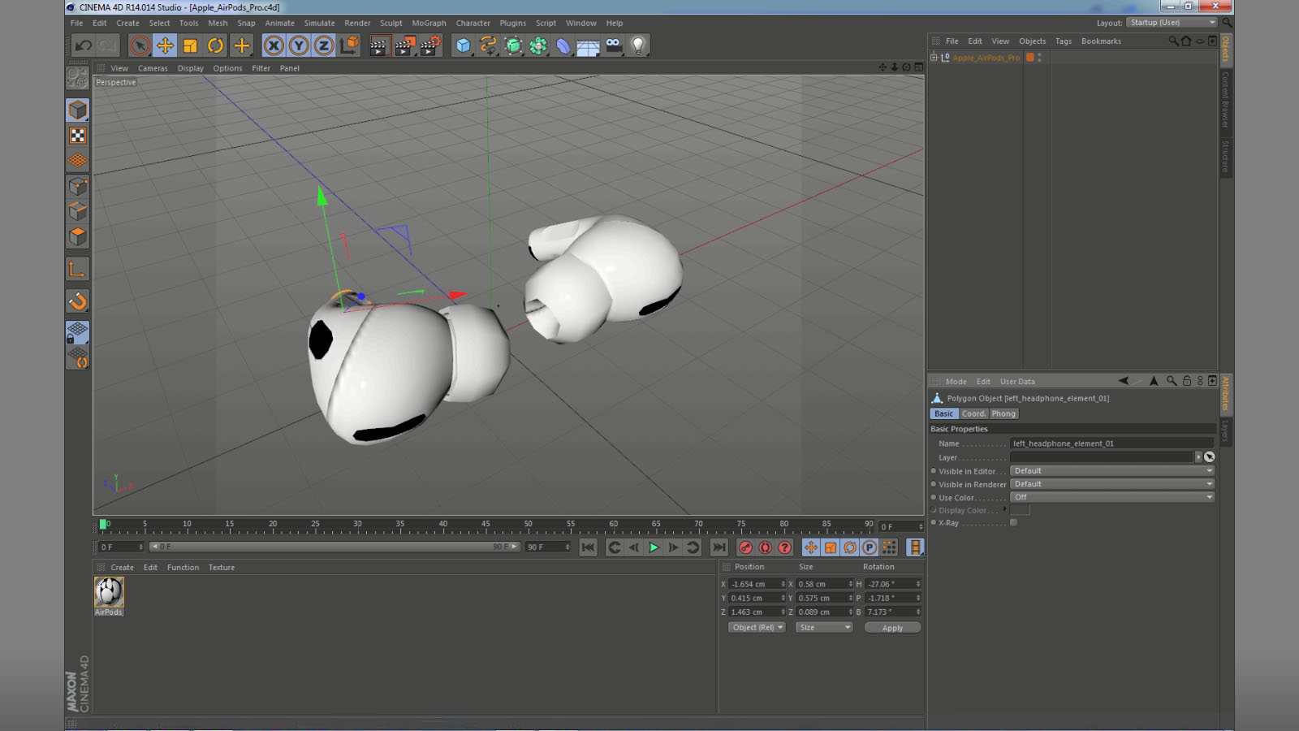The image size is (1299, 731).
Task: Select Edges mode in left palette
Action: tap(78, 212)
